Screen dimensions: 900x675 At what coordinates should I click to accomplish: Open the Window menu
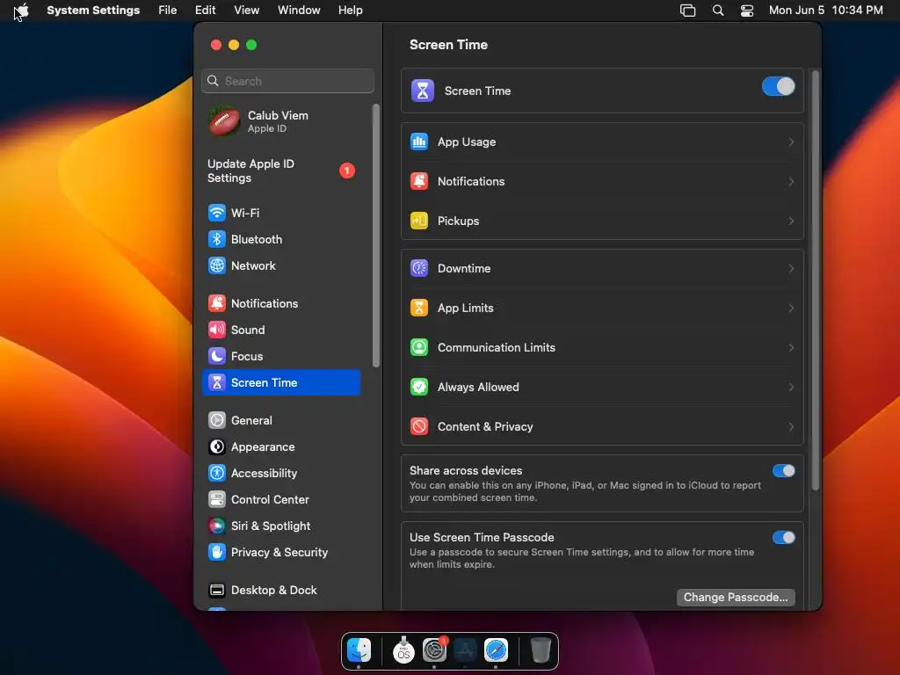[x=299, y=11]
